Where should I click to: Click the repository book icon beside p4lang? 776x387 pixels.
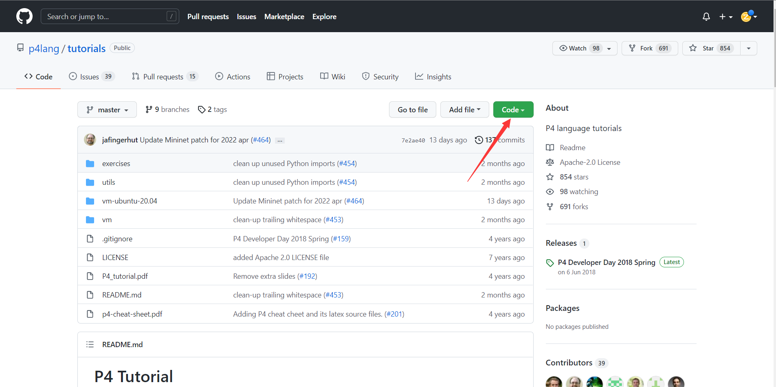tap(20, 48)
